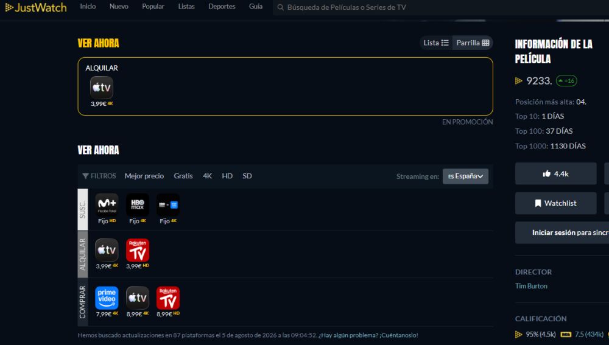
Task: Click the ¿Hay algún problema? ¡Cuéntanoslo! link
Action: pos(368,335)
